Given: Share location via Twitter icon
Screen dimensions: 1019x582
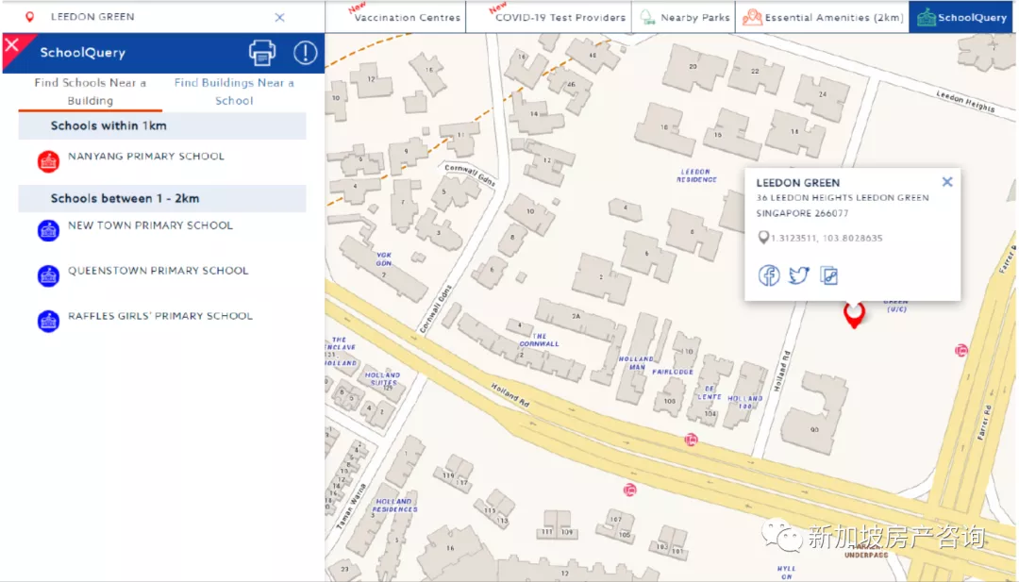Looking at the screenshot, I should click(799, 275).
